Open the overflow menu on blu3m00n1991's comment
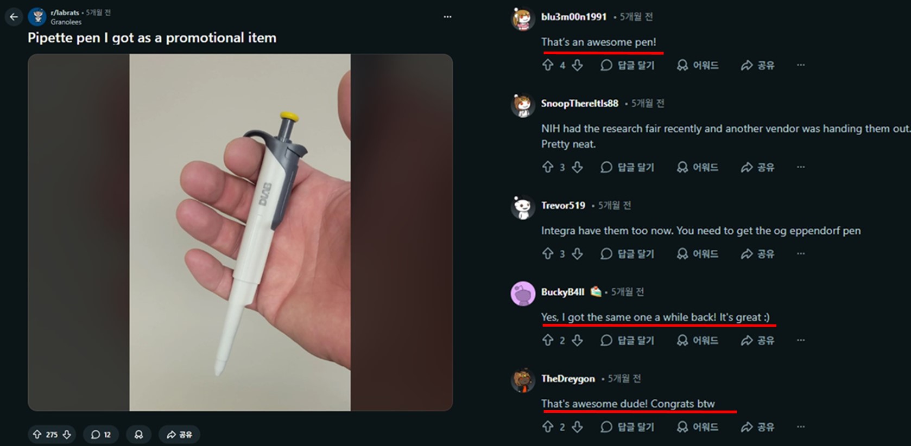911x446 pixels. (x=801, y=64)
